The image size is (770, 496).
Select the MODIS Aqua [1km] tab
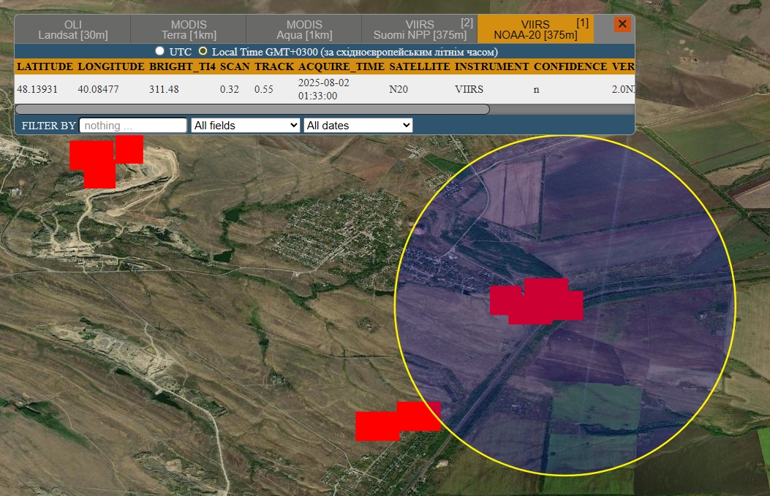coord(303,28)
